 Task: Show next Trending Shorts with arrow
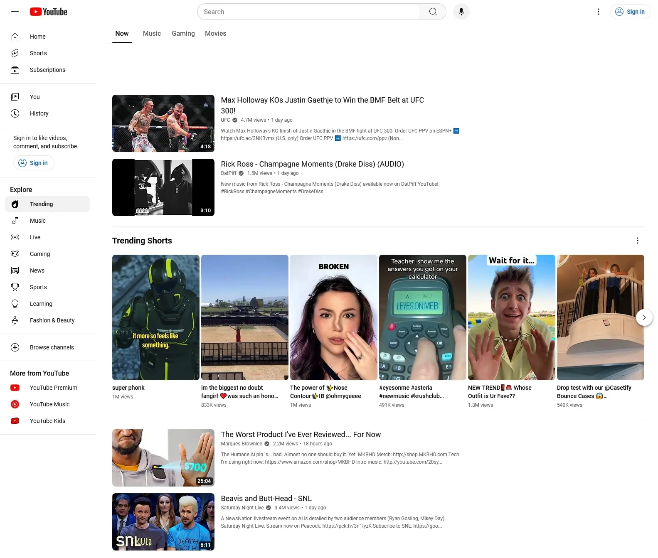point(644,317)
